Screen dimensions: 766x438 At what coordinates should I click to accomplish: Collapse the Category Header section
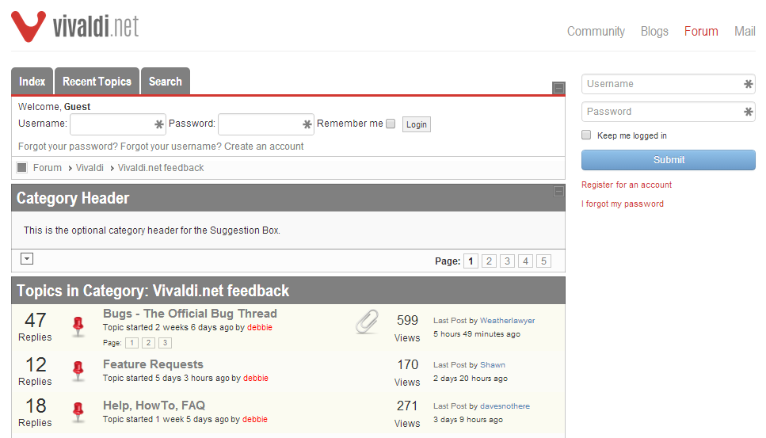[558, 191]
